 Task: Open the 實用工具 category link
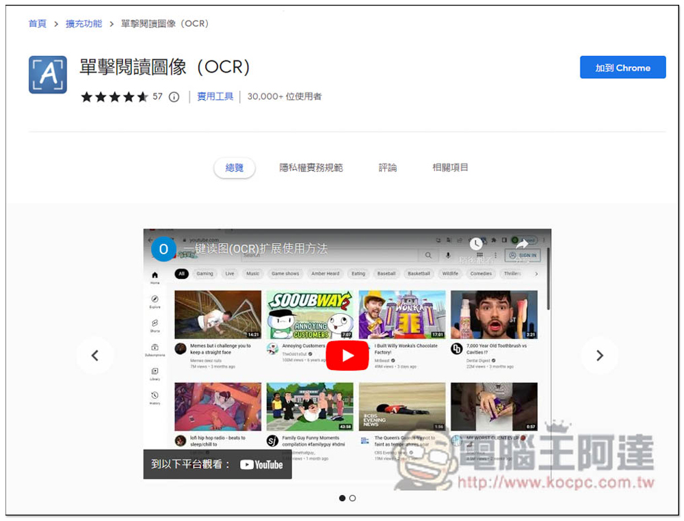coord(215,97)
